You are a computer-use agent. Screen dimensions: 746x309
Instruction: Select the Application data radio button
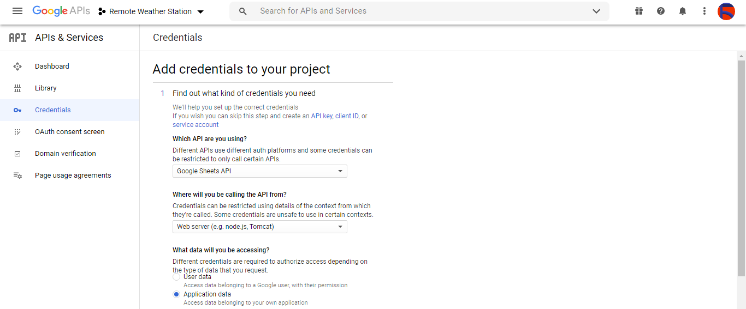tap(176, 294)
